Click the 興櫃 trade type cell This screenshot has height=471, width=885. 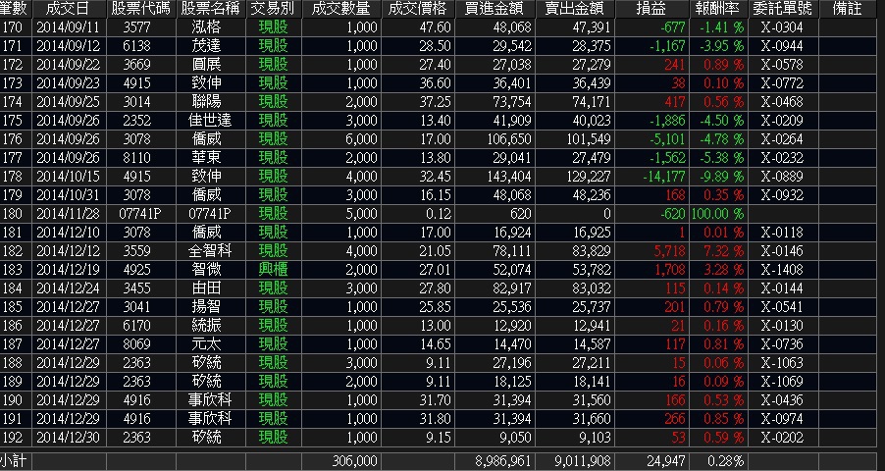coord(273,270)
